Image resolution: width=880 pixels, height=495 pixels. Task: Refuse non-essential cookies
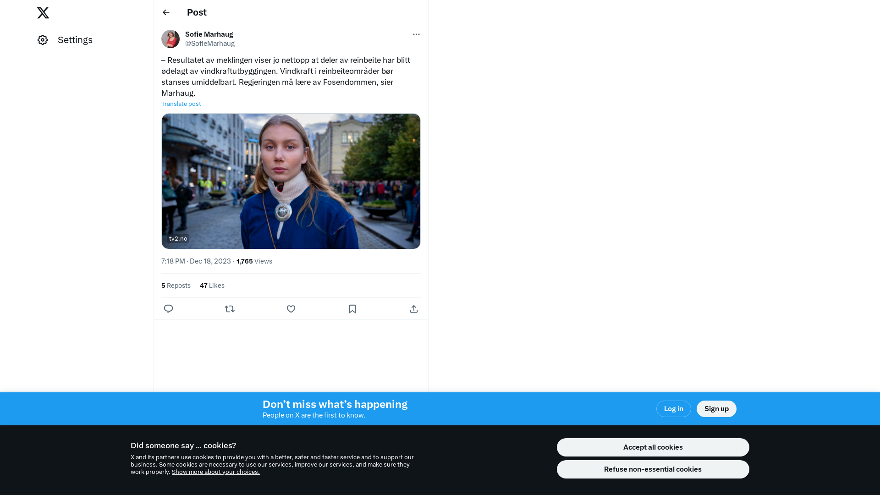(653, 469)
